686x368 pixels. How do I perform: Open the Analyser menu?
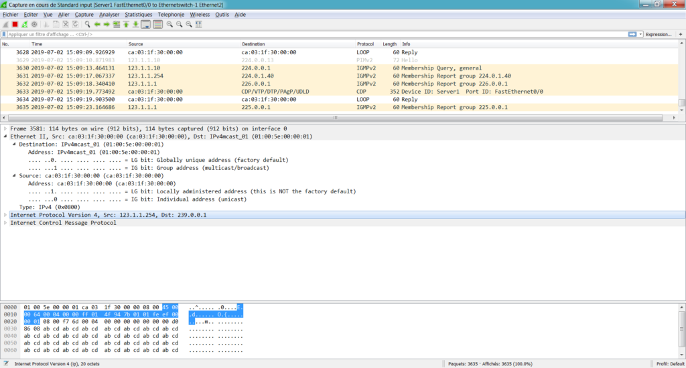(109, 15)
